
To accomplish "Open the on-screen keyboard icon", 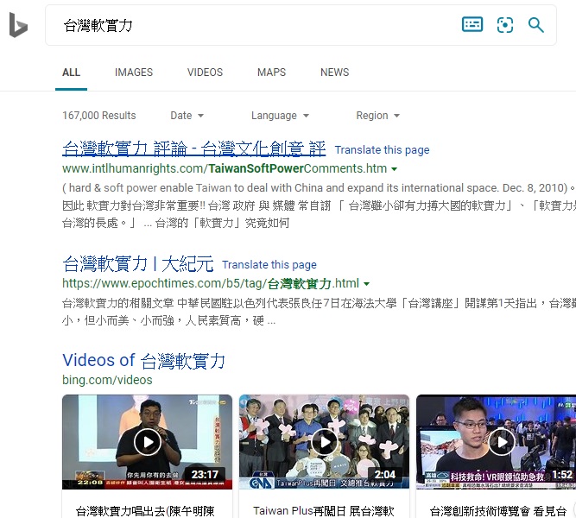I will click(x=472, y=25).
